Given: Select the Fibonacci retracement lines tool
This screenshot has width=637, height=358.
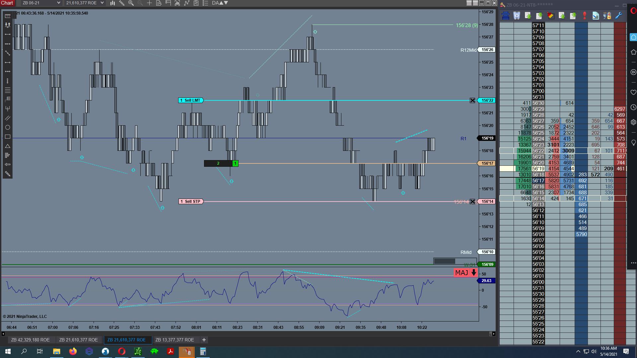Looking at the screenshot, I should click(7, 90).
